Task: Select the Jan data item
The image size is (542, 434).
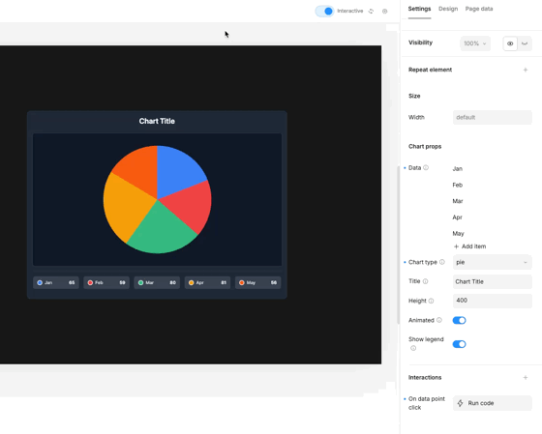Action: [457, 169]
